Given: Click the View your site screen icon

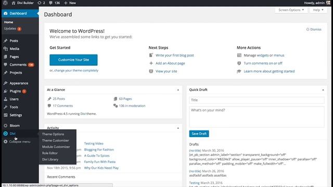Looking at the screenshot, I should (151, 71).
